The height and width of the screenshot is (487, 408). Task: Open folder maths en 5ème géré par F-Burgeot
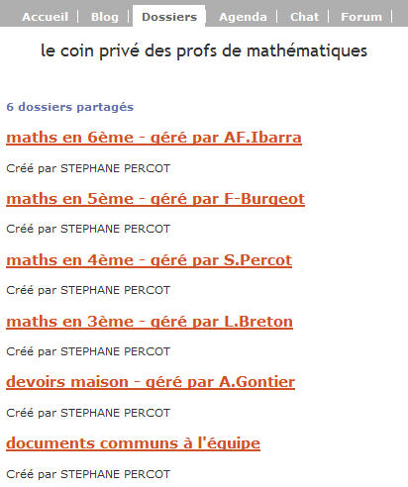click(155, 199)
